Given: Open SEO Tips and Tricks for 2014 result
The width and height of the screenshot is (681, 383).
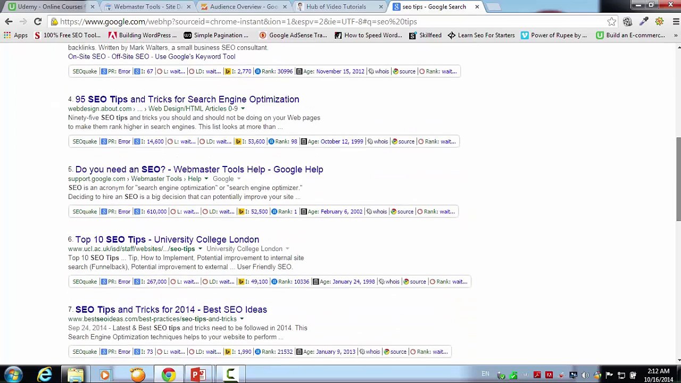Looking at the screenshot, I should [x=171, y=310].
